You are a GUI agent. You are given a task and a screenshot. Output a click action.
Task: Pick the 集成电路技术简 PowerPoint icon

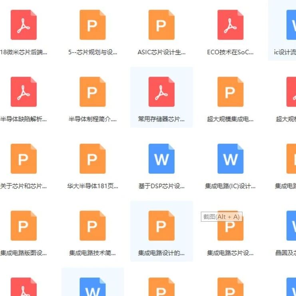point(93,226)
